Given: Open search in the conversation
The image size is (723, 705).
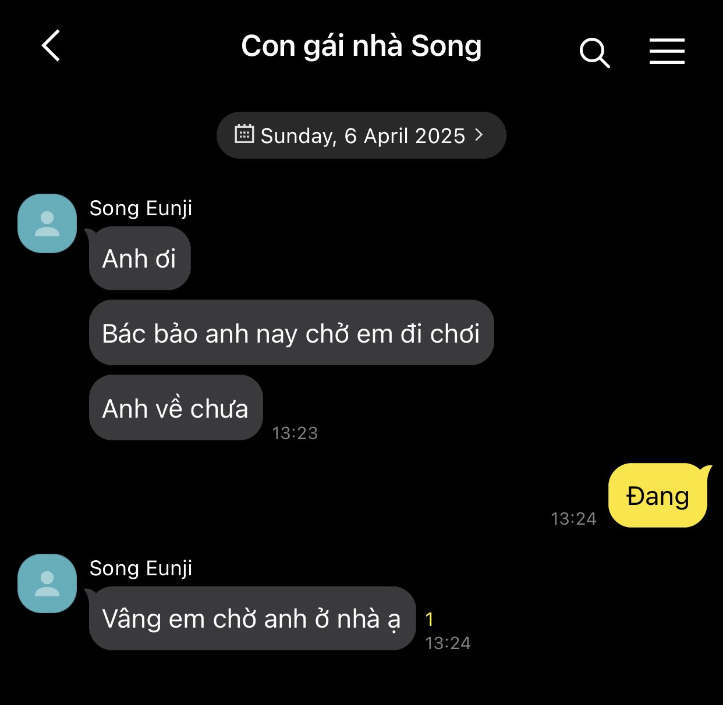Looking at the screenshot, I should coord(594,53).
